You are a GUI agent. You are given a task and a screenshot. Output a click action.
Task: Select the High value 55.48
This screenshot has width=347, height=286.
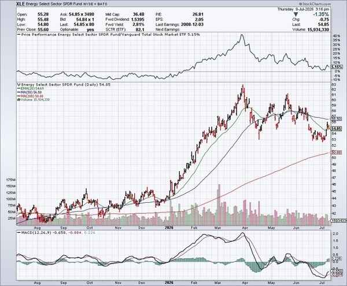click(x=43, y=19)
